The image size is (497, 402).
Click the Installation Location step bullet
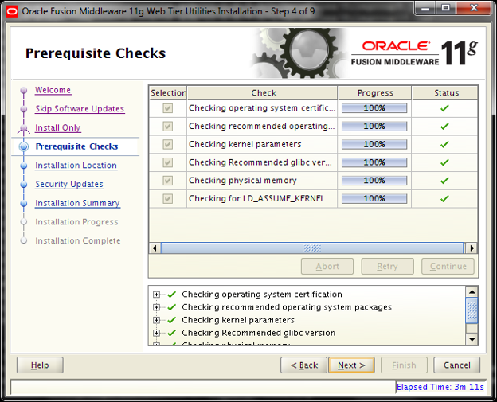pos(24,166)
